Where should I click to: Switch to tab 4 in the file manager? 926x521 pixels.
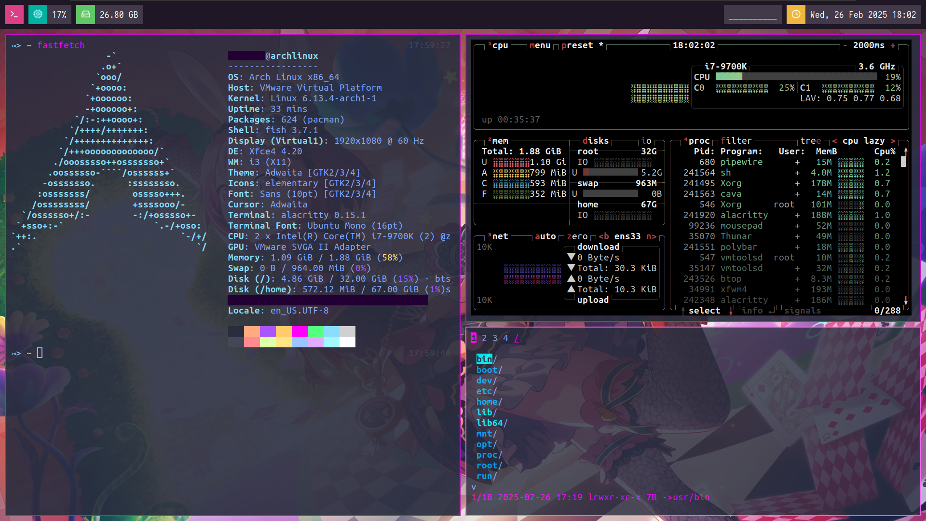(505, 338)
